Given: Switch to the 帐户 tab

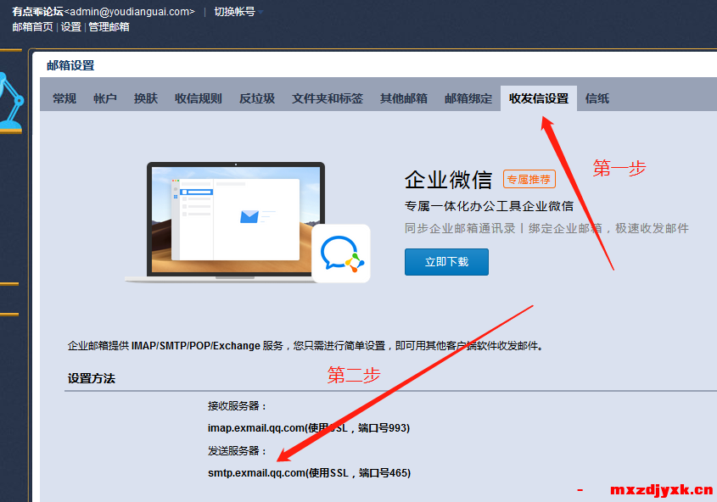Looking at the screenshot, I should click(x=104, y=98).
